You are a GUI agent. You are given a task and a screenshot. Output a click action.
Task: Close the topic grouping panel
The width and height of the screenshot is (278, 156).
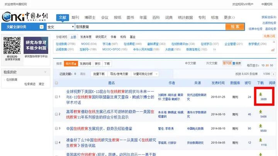point(274,42)
